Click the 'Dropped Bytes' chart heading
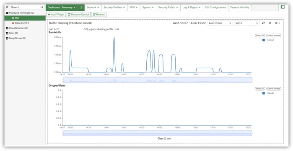The image size is (293, 151). point(57,86)
